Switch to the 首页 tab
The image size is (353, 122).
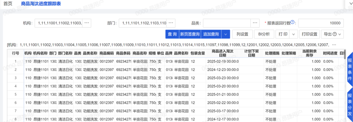click(8, 4)
